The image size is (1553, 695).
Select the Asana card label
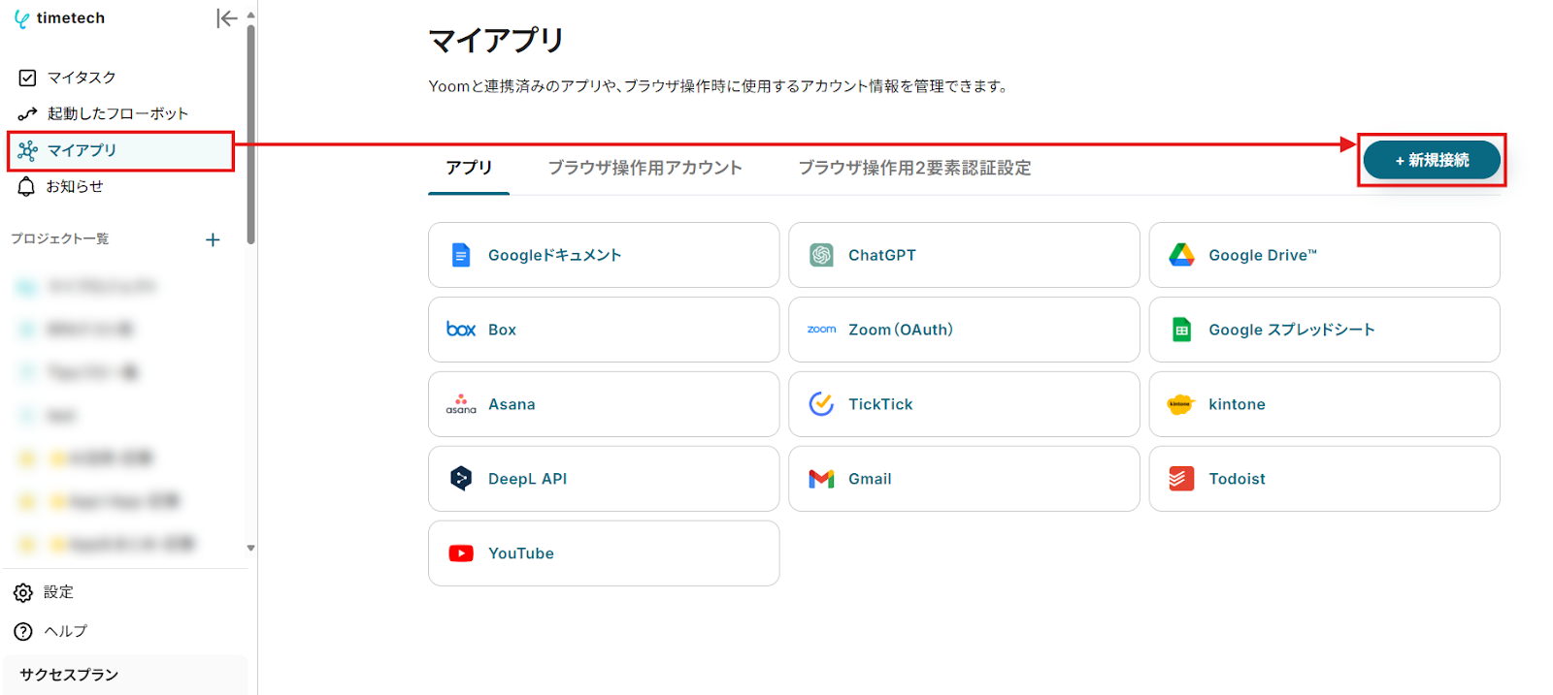pyautogui.click(x=512, y=404)
